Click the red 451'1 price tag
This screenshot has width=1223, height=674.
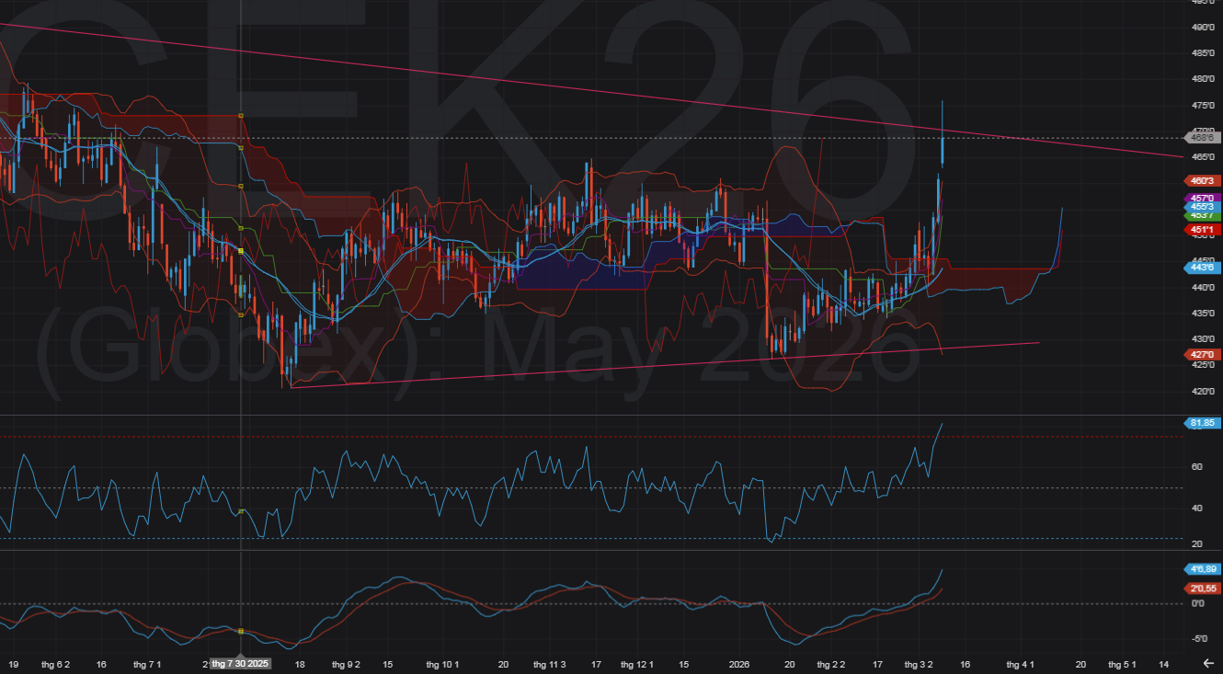coord(1201,230)
